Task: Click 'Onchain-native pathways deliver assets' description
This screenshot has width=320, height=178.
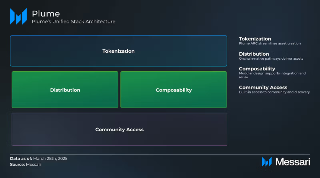Action: point(271,59)
